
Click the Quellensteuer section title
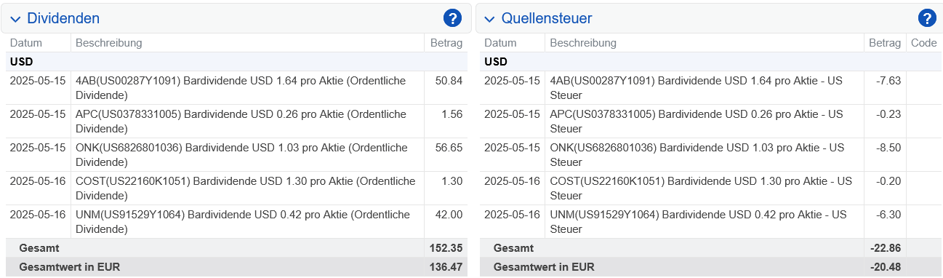click(x=547, y=18)
